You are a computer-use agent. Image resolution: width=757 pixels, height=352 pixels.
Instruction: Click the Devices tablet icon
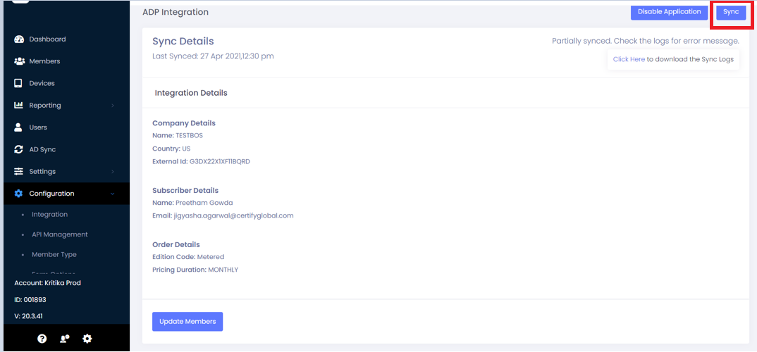[x=18, y=83]
